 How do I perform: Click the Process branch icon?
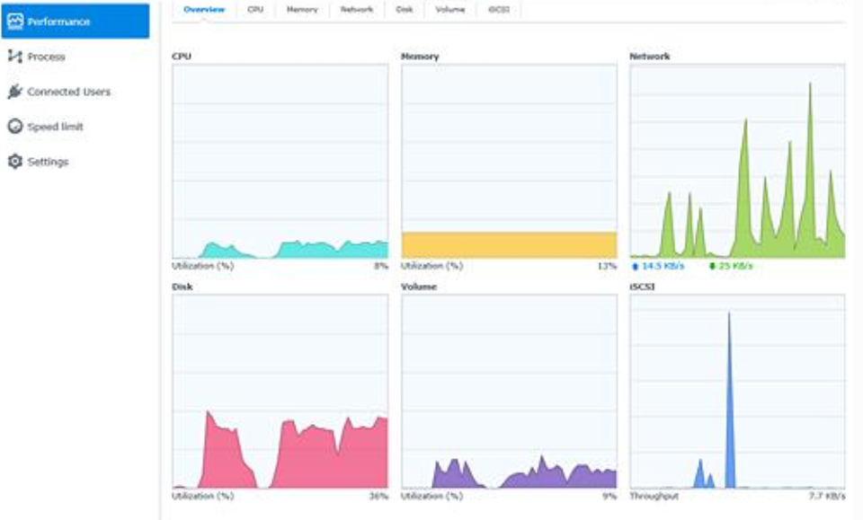pyautogui.click(x=15, y=56)
